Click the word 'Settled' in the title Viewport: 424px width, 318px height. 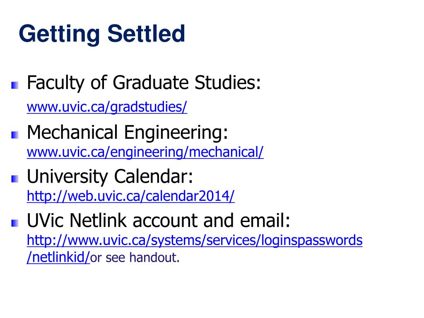pyautogui.click(x=146, y=33)
